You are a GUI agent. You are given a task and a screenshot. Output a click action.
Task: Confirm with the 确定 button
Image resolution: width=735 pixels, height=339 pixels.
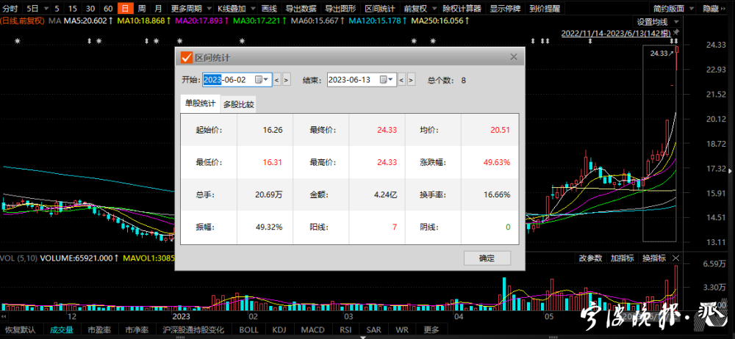click(487, 258)
